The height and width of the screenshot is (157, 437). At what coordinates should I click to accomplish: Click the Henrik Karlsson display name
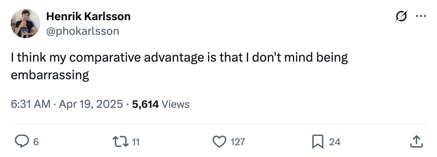[x=88, y=17]
